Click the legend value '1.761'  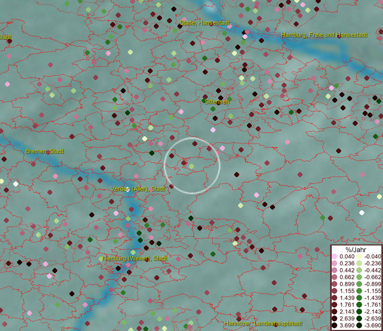tap(347, 305)
